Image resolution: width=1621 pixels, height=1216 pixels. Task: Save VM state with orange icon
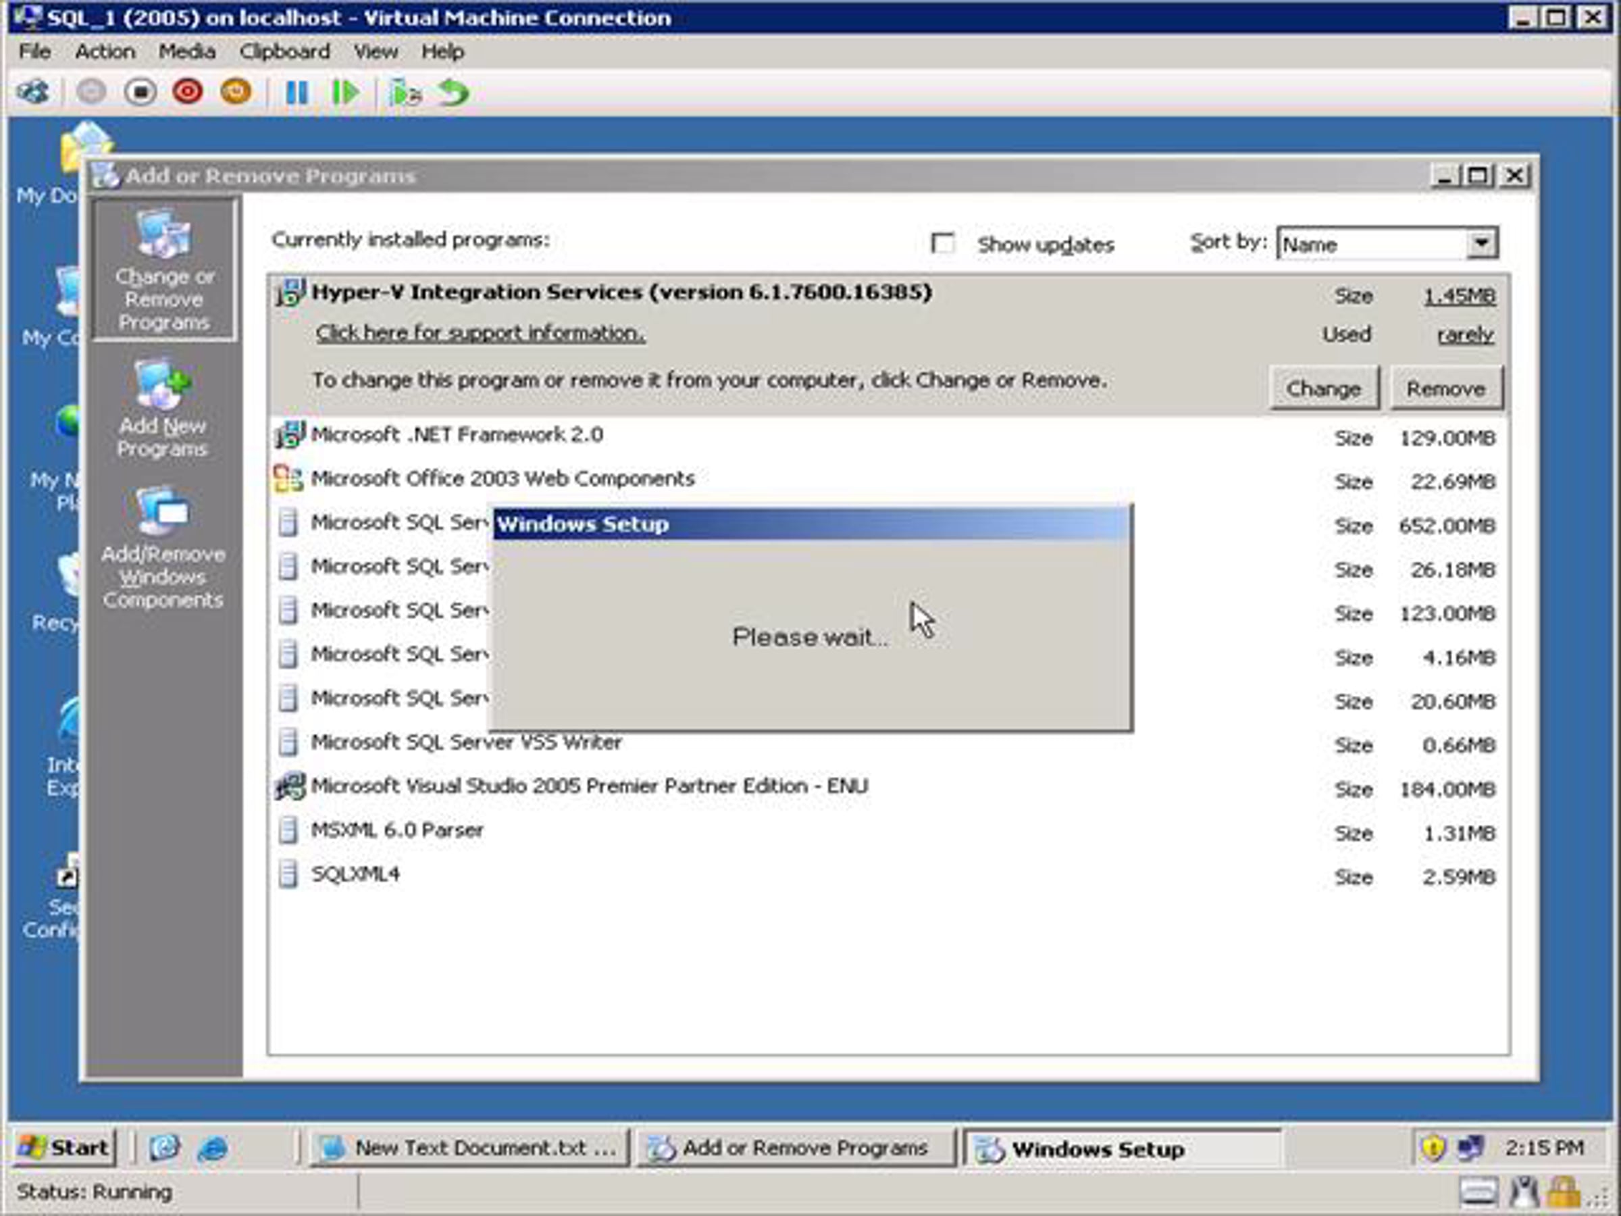point(236,93)
